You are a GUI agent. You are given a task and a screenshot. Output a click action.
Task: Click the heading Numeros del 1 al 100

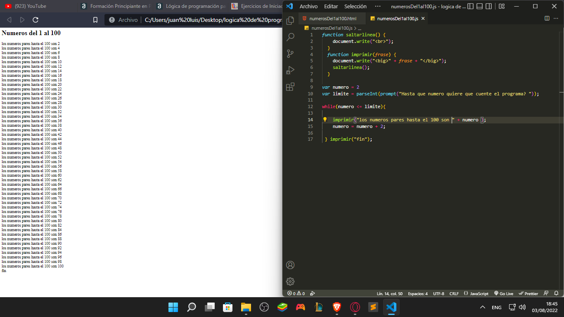[x=31, y=33]
